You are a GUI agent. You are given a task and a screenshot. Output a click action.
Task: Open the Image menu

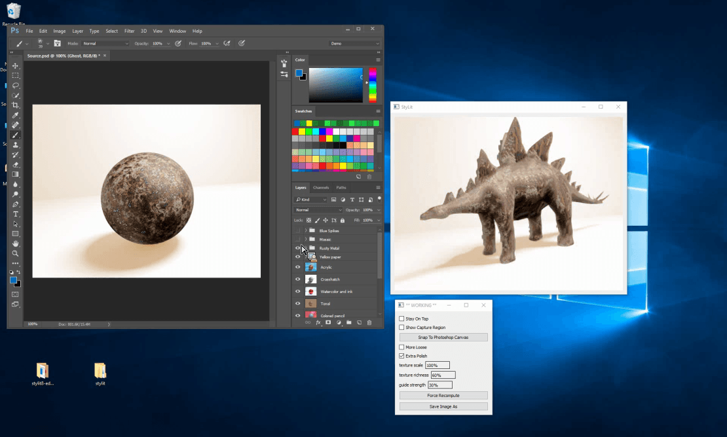60,31
